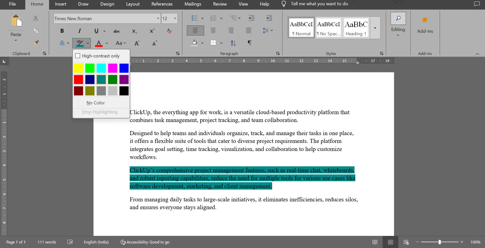
Task: Select the Justify alignment icon
Action: 249,30
